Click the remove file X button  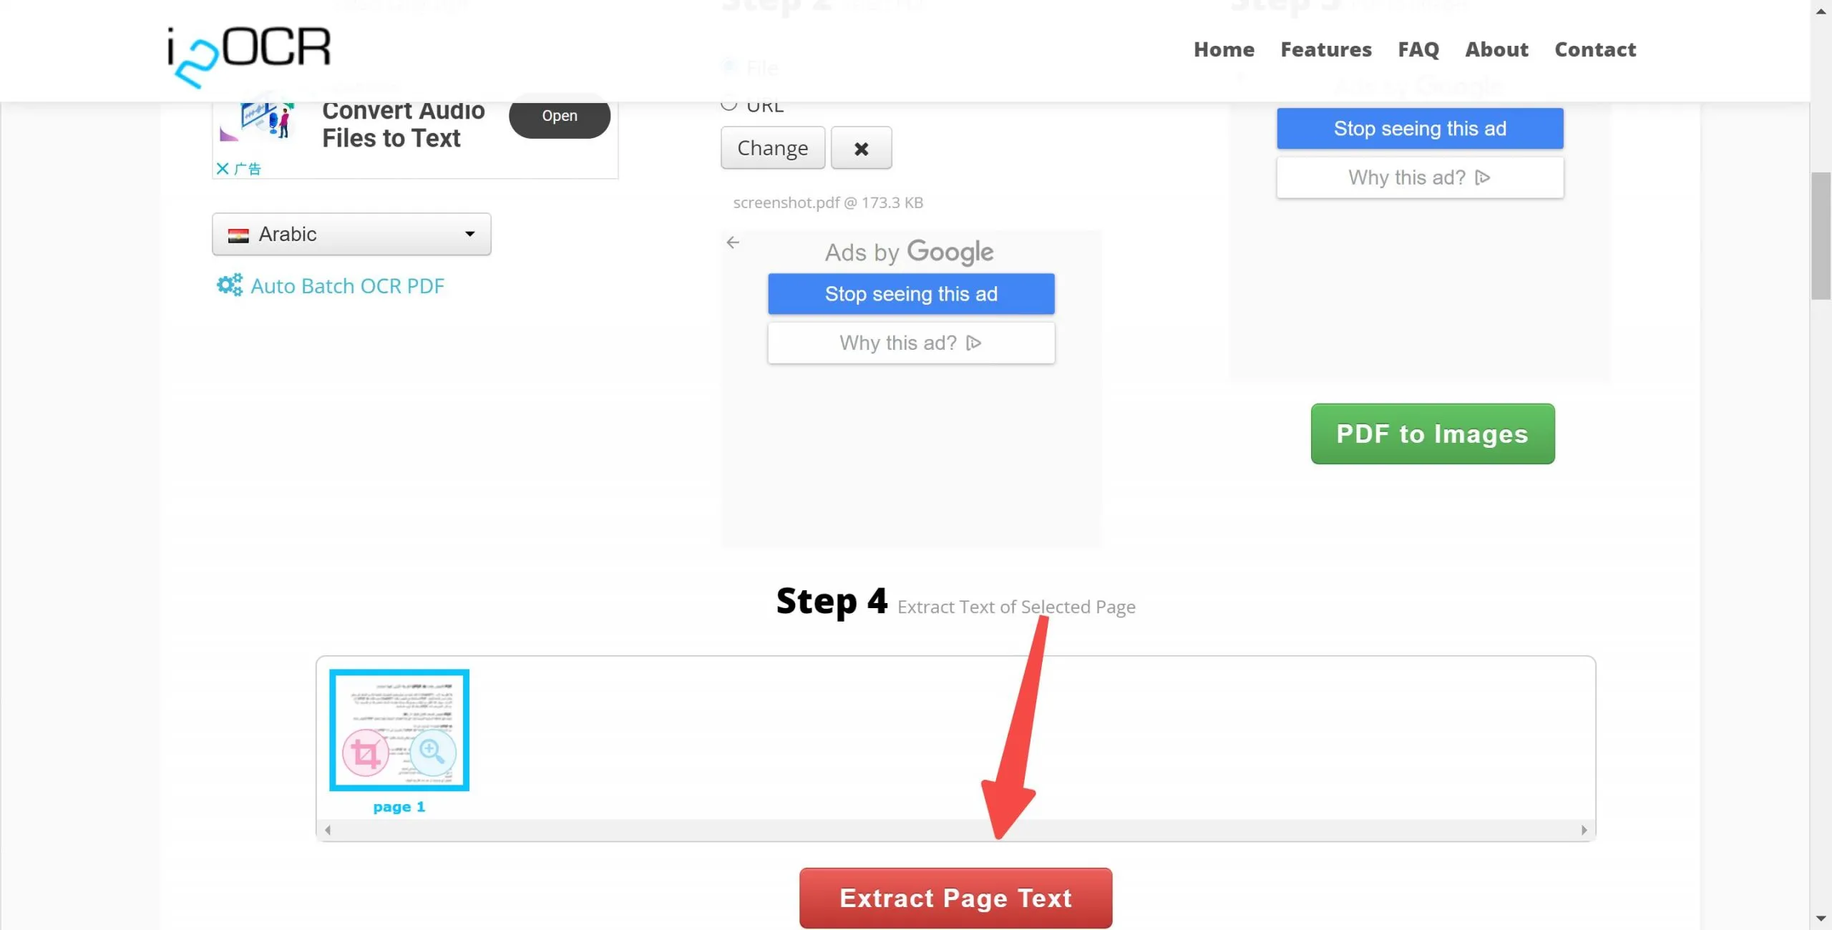click(862, 147)
